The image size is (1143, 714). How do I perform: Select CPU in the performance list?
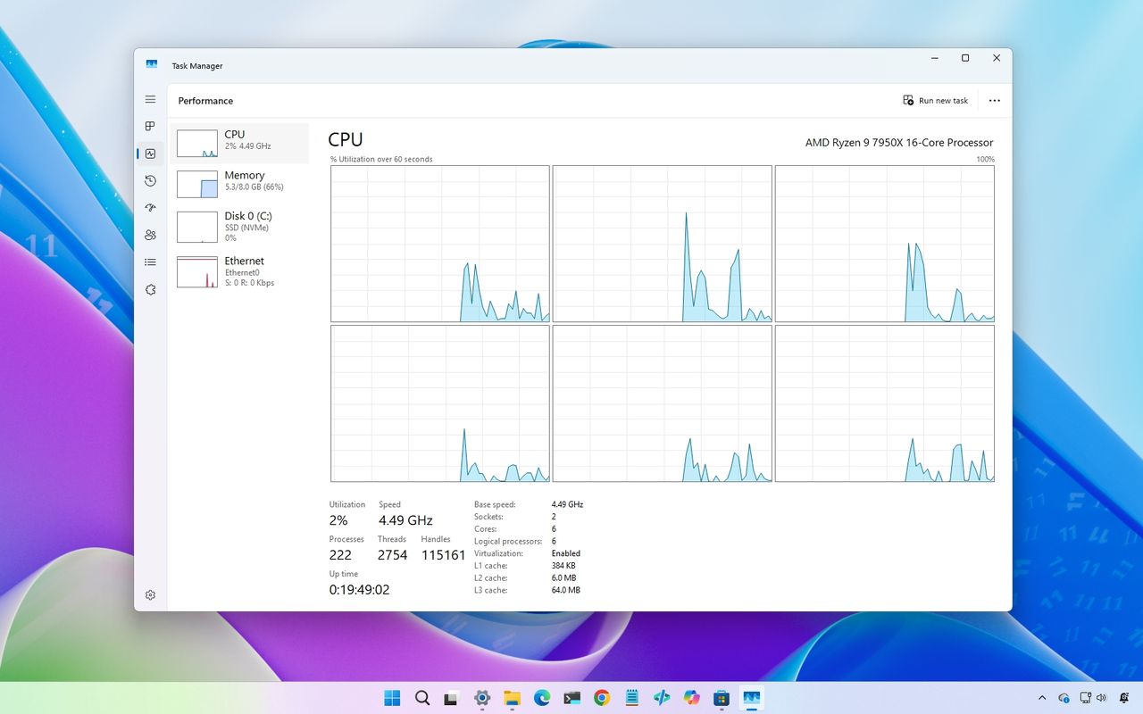click(x=240, y=143)
